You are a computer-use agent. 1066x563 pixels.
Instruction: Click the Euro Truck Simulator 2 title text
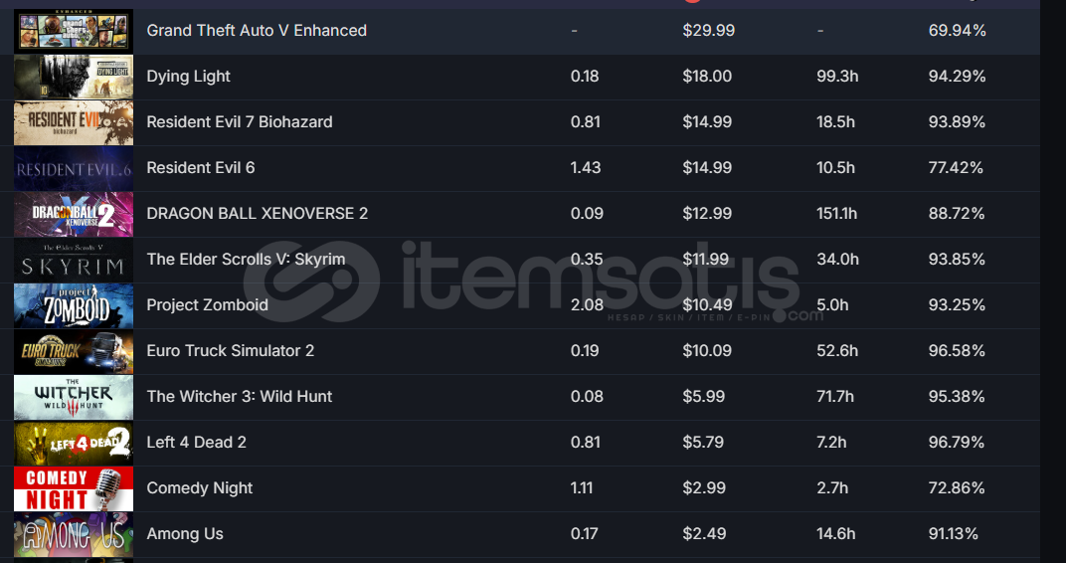click(x=231, y=351)
